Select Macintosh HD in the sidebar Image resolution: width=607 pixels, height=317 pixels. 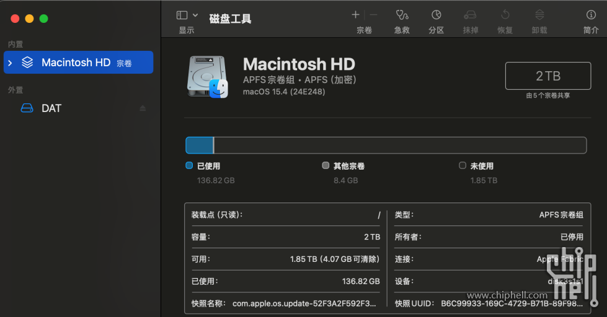tap(78, 63)
